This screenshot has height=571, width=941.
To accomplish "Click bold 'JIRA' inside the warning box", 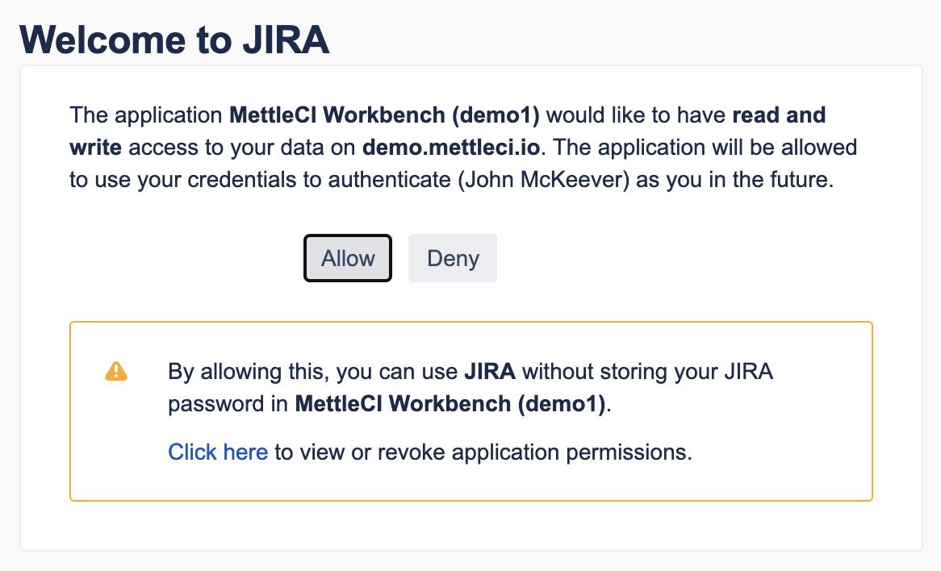I will pyautogui.click(x=489, y=372).
